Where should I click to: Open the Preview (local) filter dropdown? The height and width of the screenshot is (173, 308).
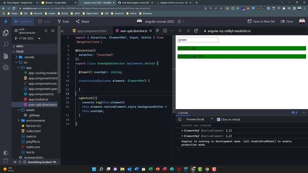(x=199, y=119)
